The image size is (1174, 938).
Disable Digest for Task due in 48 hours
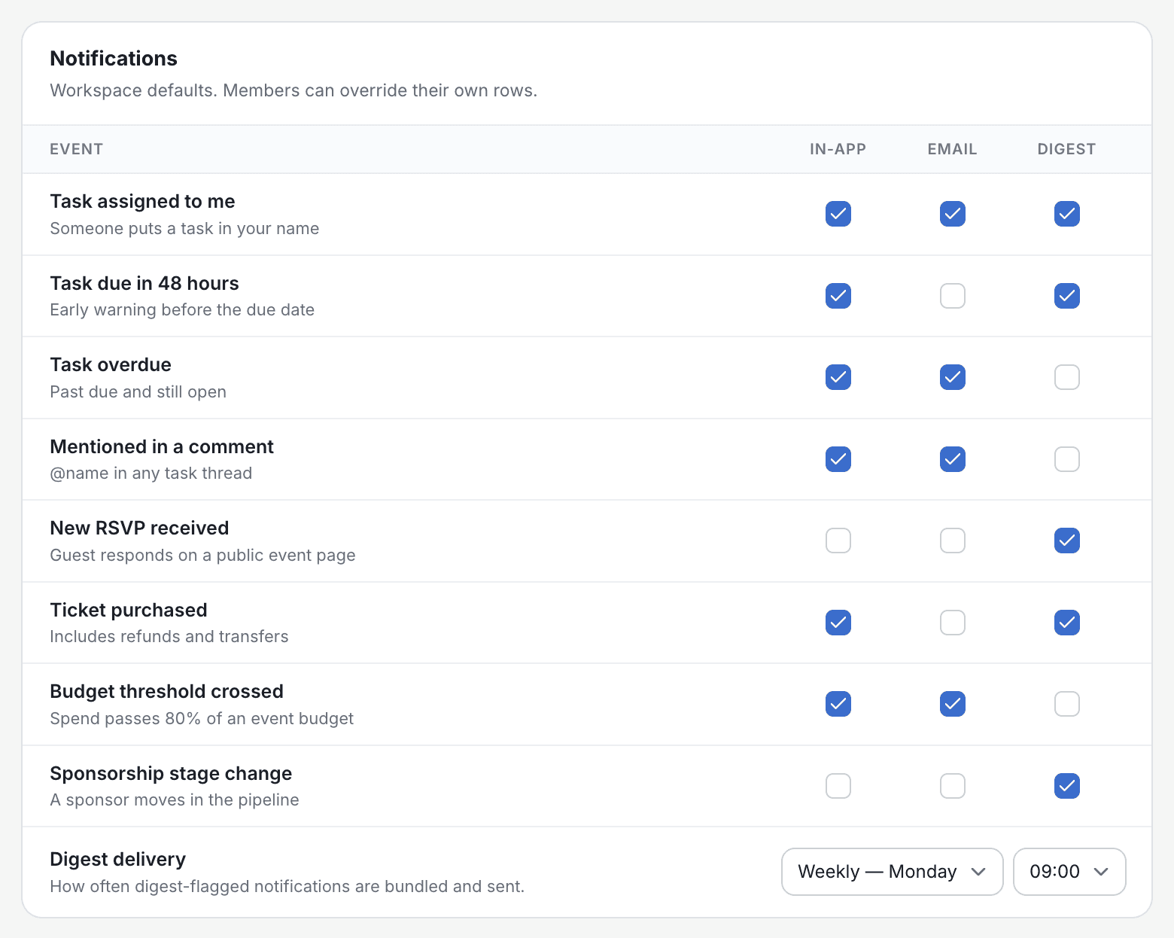tap(1067, 296)
